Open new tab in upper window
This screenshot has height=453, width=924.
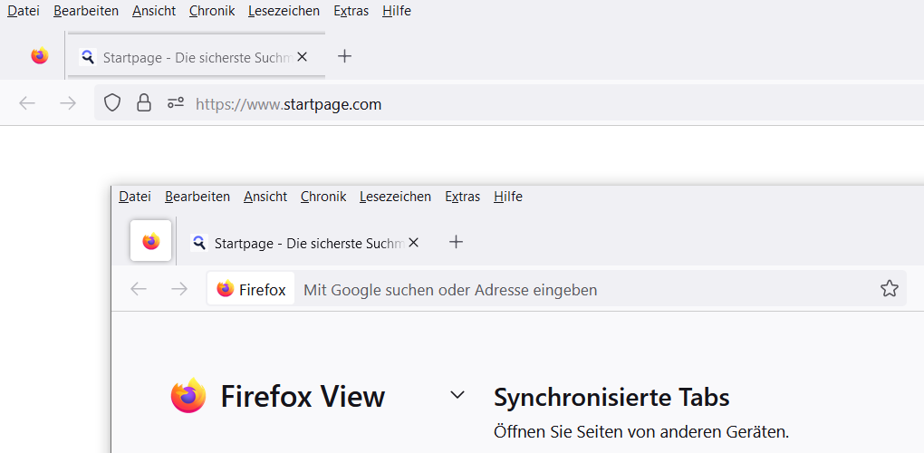[x=344, y=56]
